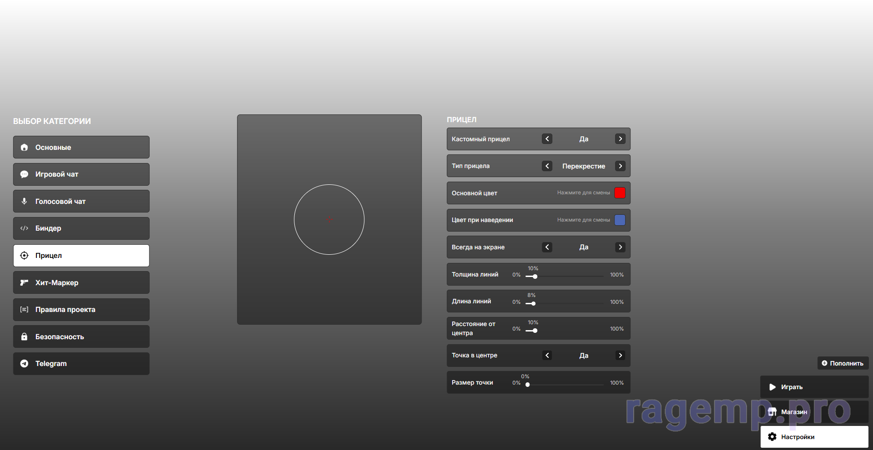
Task: Click the gun icon for Хит-Маркер
Action: 25,282
